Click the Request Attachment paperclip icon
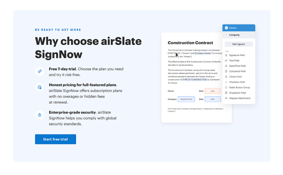Screen dimensions: 283x175 pos(226,98)
